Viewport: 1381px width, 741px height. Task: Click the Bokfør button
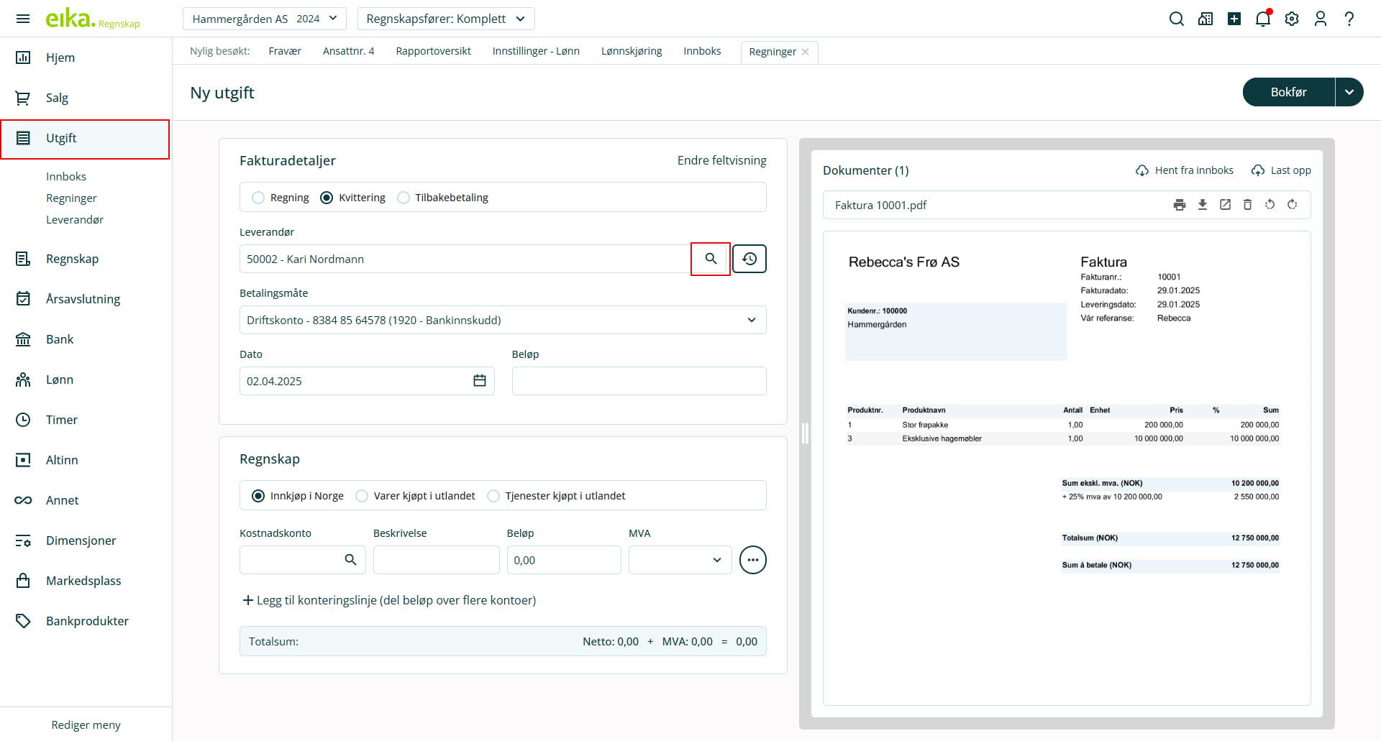click(x=1288, y=92)
